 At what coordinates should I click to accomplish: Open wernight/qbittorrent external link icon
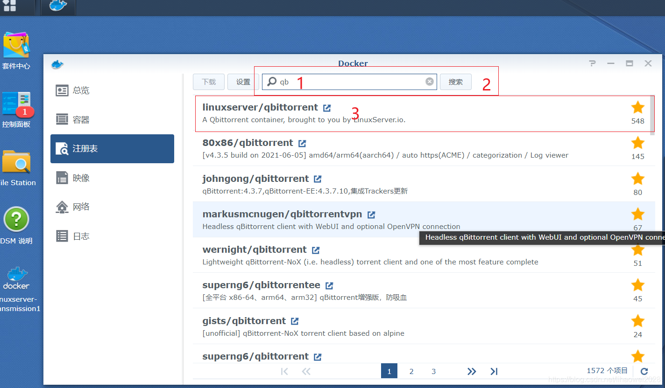pos(316,250)
